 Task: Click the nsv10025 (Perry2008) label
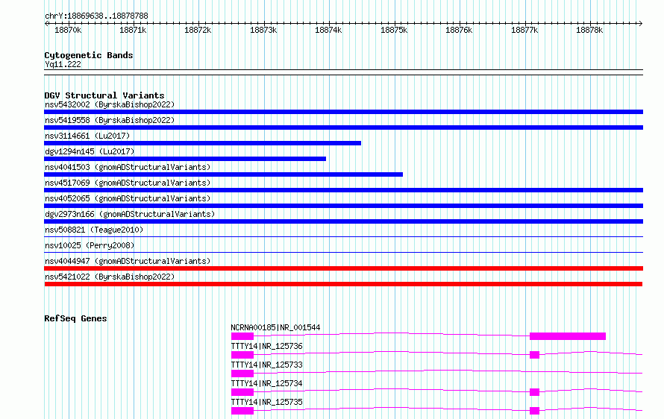pyautogui.click(x=90, y=245)
